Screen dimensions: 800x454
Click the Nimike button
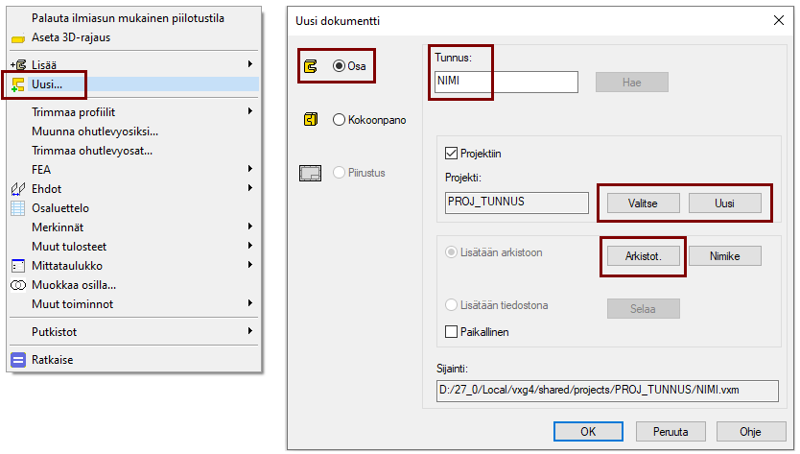(724, 256)
